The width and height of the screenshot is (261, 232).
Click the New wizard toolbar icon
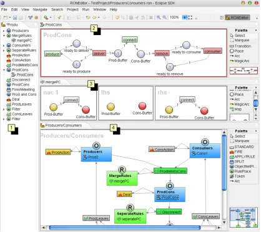tap(5, 18)
